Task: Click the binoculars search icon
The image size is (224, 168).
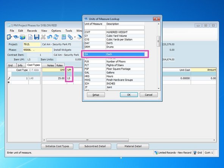Action: pyautogui.click(x=16, y=37)
